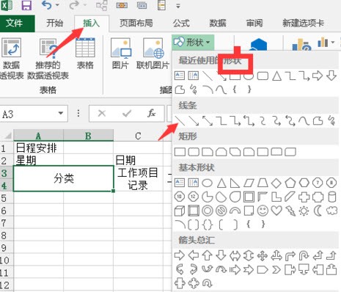This screenshot has width=341, height=292.
Task: Click the Undo arrow icon
Action: click(46, 5)
